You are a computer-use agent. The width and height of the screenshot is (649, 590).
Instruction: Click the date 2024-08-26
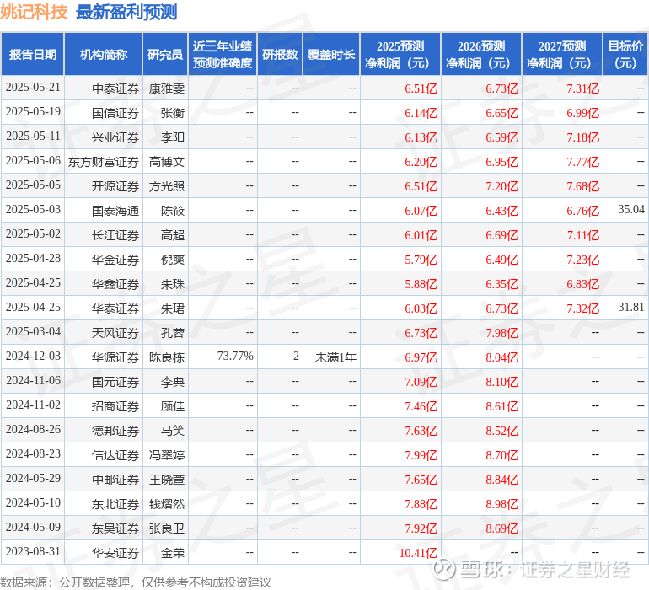click(x=33, y=429)
